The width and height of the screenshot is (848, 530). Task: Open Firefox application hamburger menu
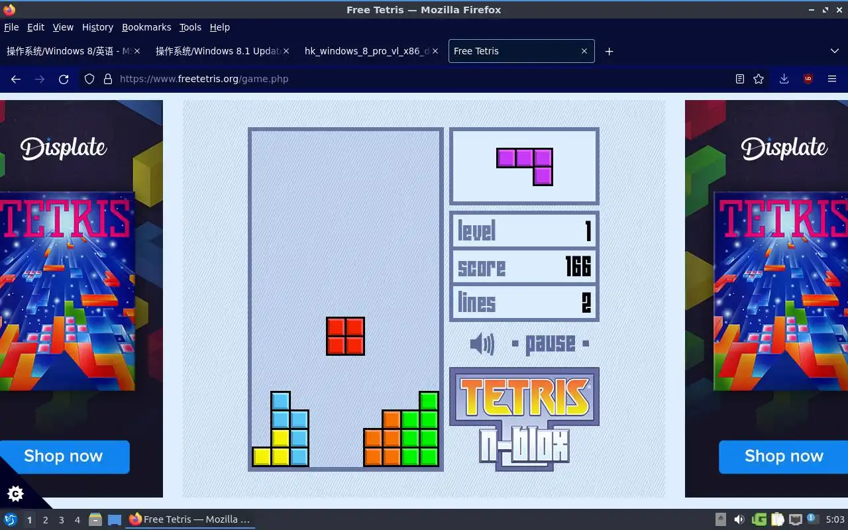(832, 79)
